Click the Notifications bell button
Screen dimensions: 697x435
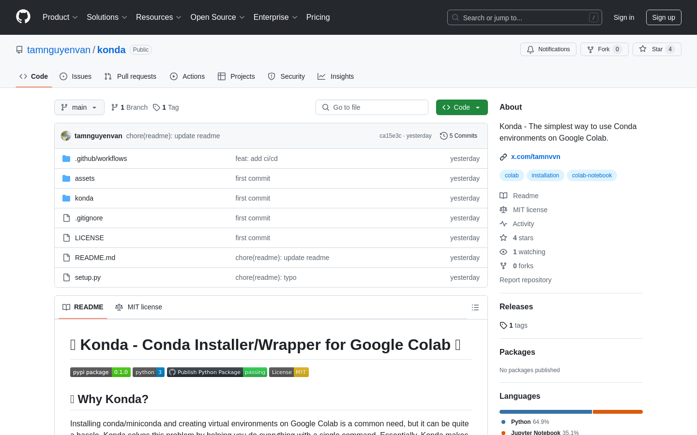548,49
